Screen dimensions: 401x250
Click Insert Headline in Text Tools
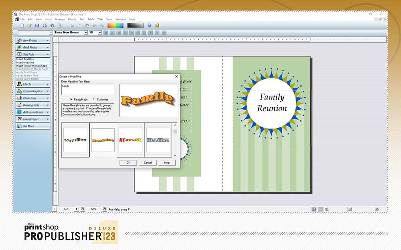pyautogui.click(x=25, y=62)
